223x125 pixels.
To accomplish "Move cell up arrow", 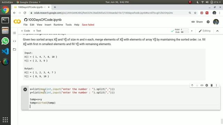I will pos(192,85).
